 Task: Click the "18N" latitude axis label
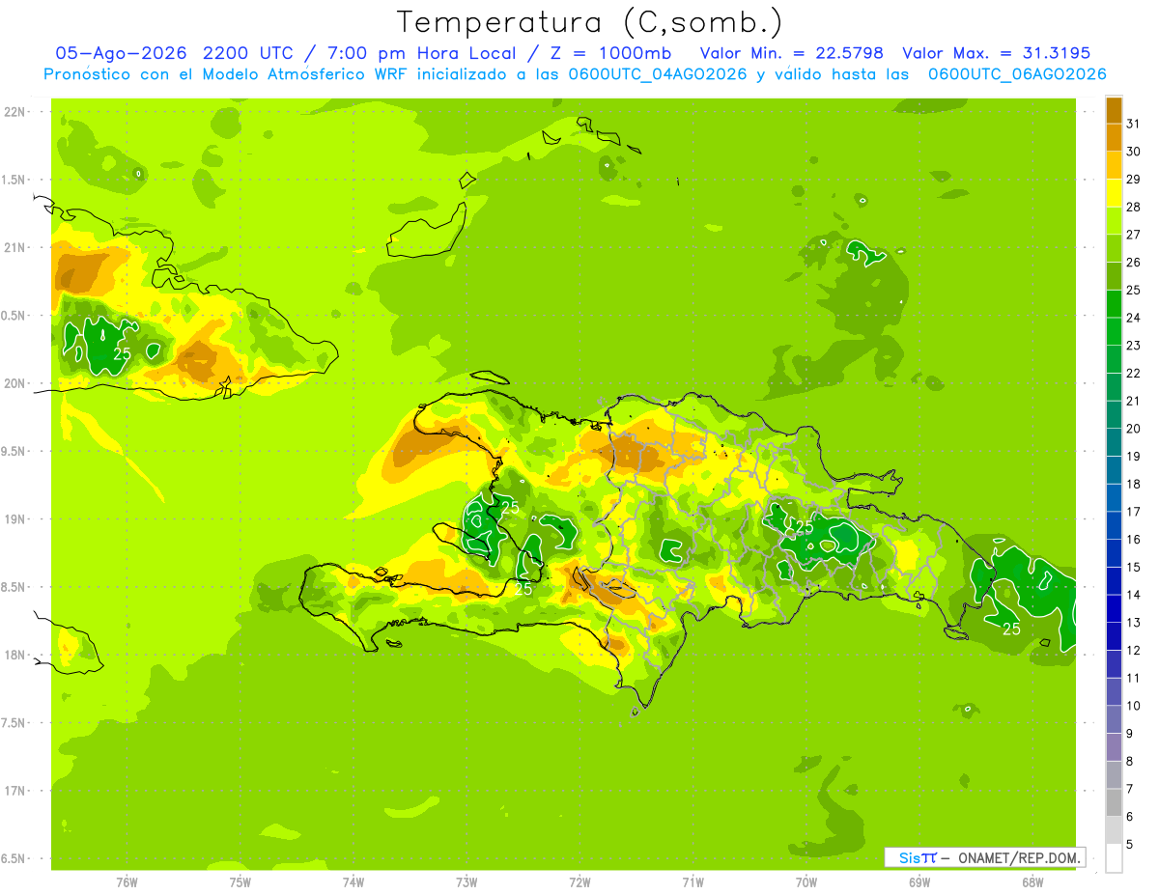[14, 656]
